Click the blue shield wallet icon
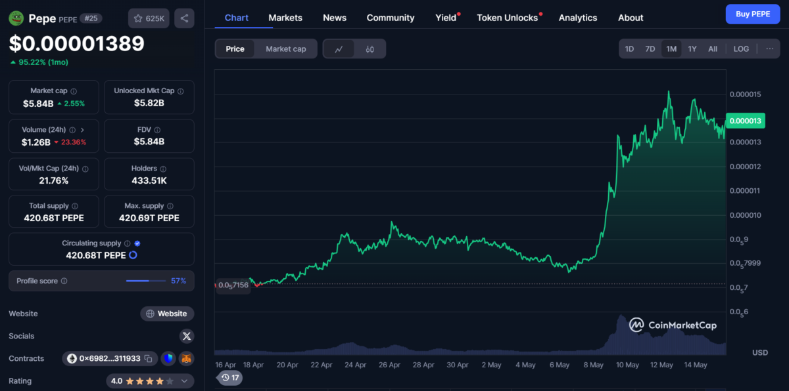Screen dimensions: 789x391 [168, 358]
